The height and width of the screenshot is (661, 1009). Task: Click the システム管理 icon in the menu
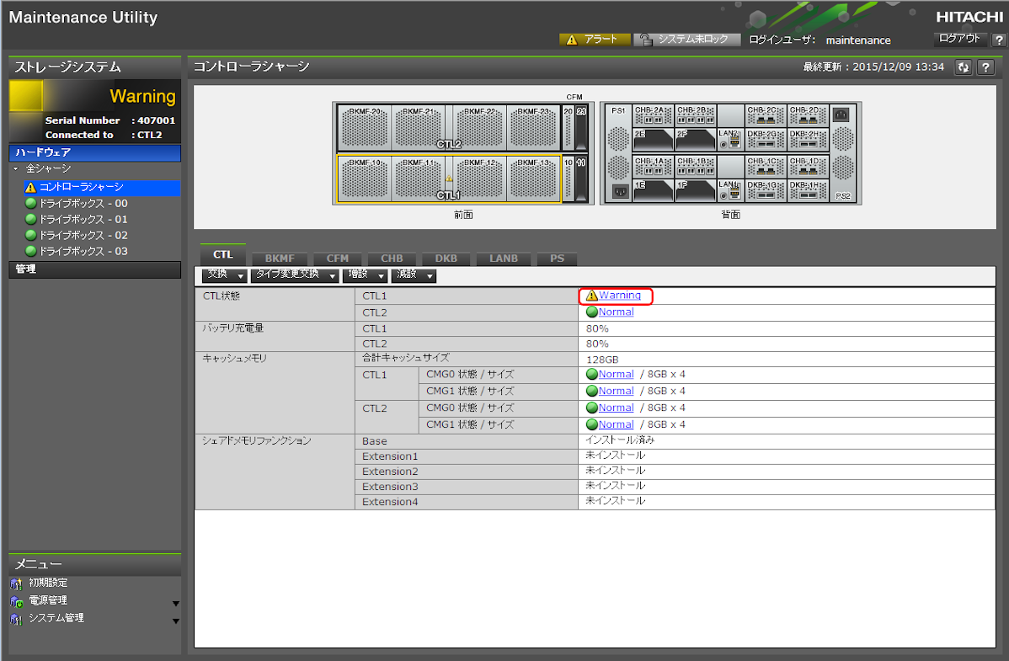click(x=16, y=619)
